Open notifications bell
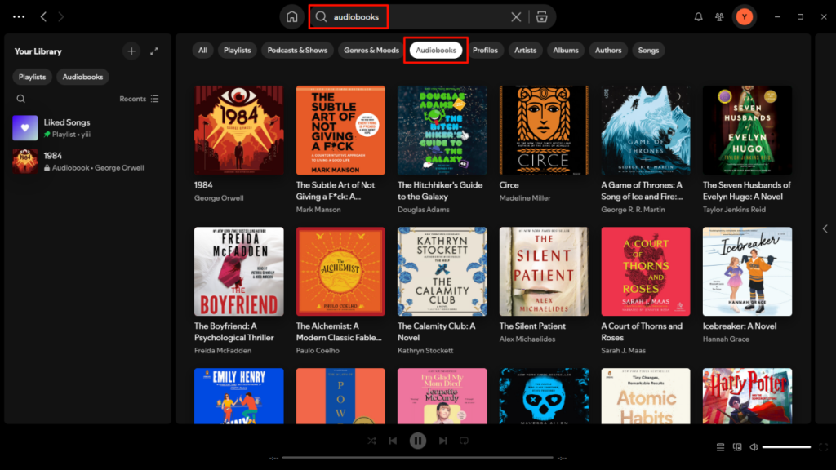Screen dimensions: 836x470 (699, 17)
